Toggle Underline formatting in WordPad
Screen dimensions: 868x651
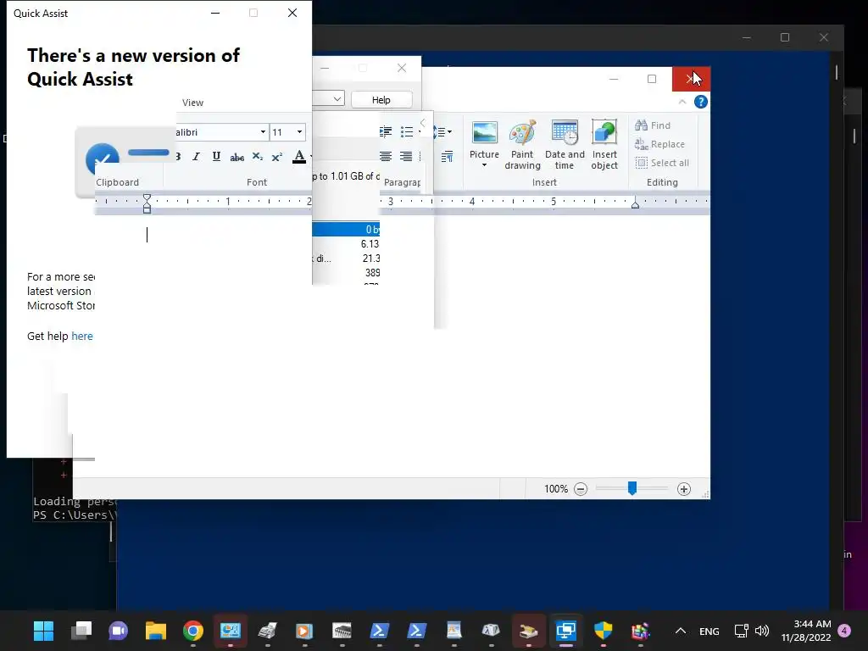[216, 157]
